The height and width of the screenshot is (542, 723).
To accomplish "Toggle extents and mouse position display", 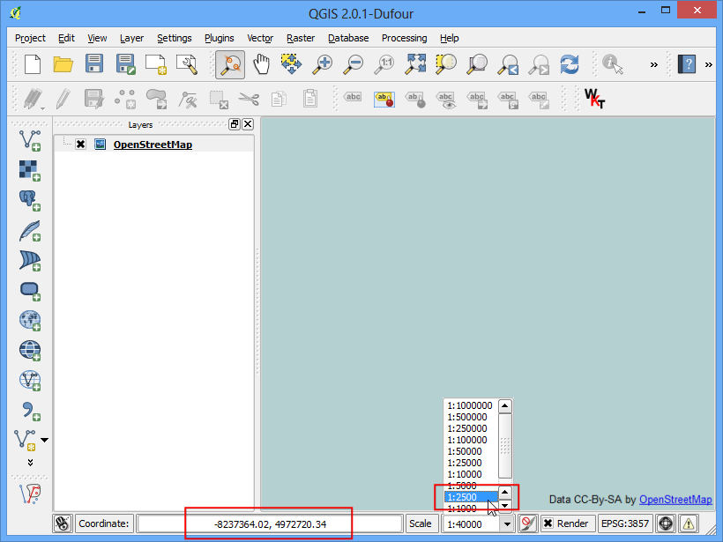I will [63, 523].
